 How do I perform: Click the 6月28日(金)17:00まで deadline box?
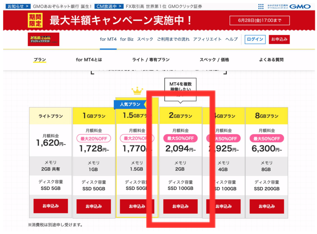(259, 20)
